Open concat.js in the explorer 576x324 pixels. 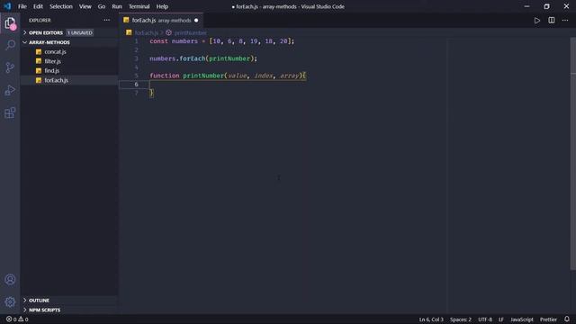pos(70,52)
